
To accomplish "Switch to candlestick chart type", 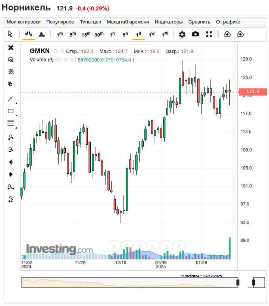I will (x=28, y=34).
